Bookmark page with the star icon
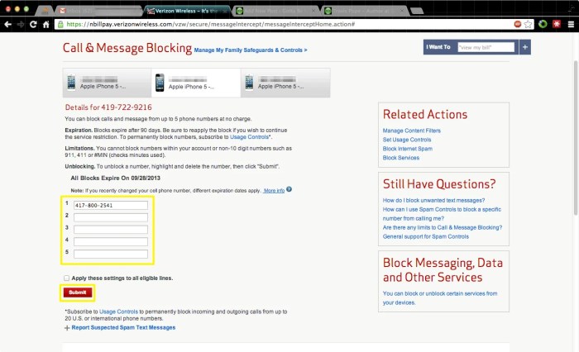The width and height of the screenshot is (579, 352). pos(528,24)
